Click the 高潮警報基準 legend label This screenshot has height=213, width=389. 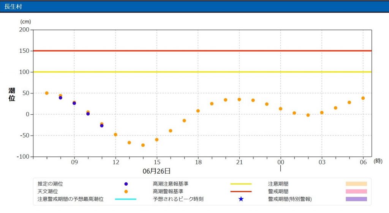pos(168,191)
